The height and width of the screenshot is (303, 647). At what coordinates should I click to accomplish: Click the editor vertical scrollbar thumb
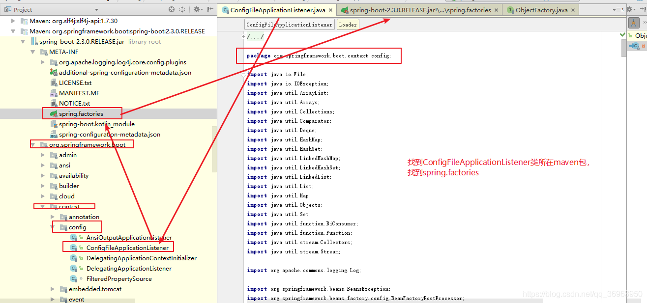pos(624,48)
